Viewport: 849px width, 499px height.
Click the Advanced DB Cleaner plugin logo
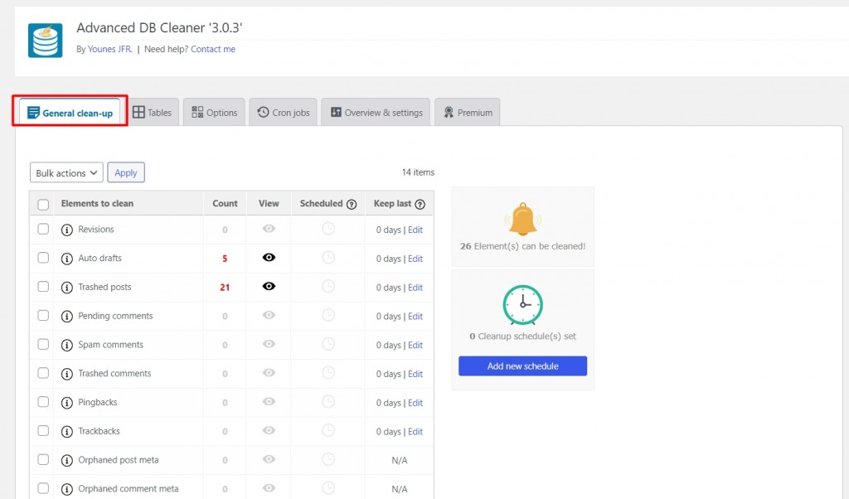pyautogui.click(x=45, y=40)
